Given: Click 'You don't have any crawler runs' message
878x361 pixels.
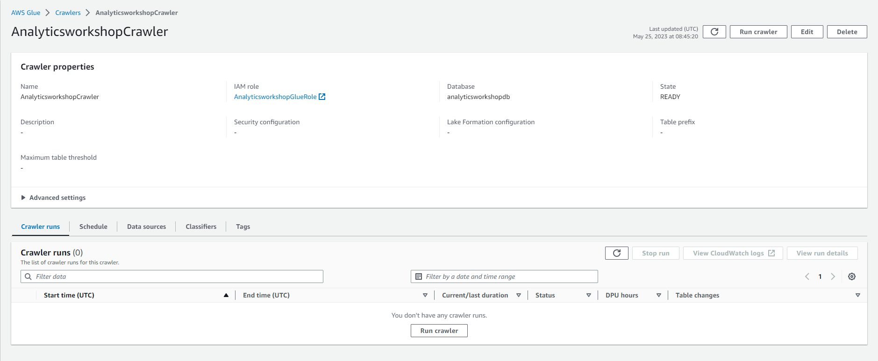Looking at the screenshot, I should tap(439, 315).
